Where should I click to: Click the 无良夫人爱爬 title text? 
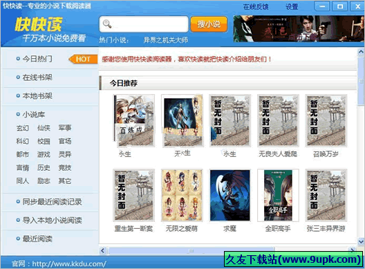(278, 154)
